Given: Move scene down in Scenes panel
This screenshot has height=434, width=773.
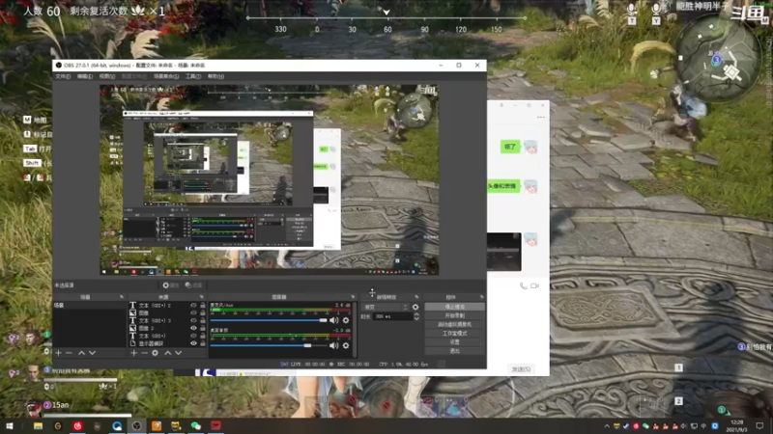Looking at the screenshot, I should [92, 353].
